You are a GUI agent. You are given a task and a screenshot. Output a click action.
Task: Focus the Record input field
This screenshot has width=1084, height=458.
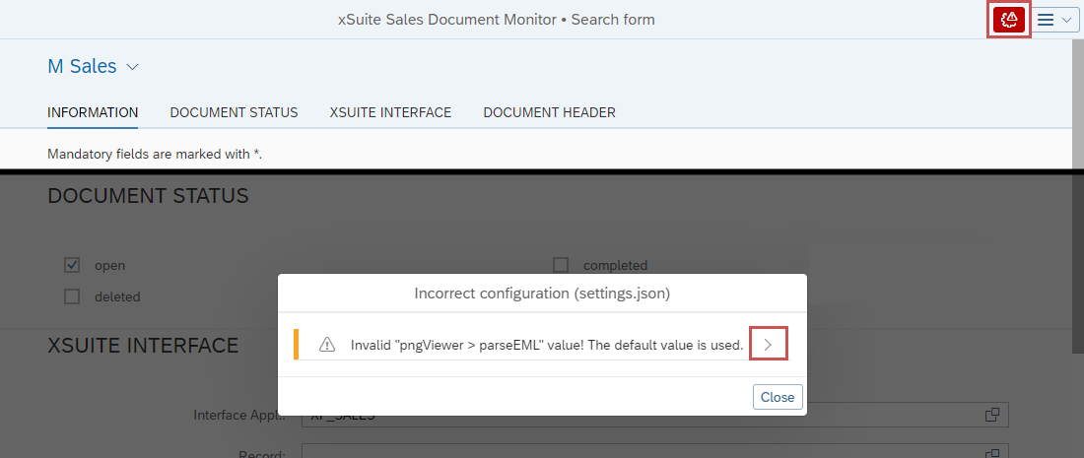tap(641, 452)
